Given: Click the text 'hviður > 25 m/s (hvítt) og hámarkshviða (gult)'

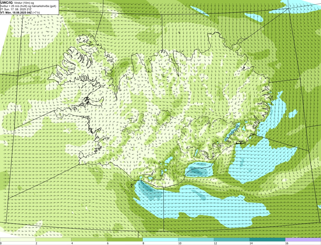Looking at the screenshot, I should 28,6.
